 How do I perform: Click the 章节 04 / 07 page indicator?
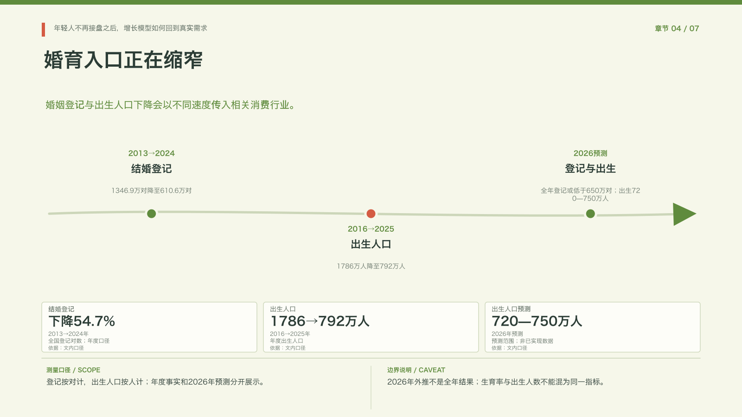point(677,28)
